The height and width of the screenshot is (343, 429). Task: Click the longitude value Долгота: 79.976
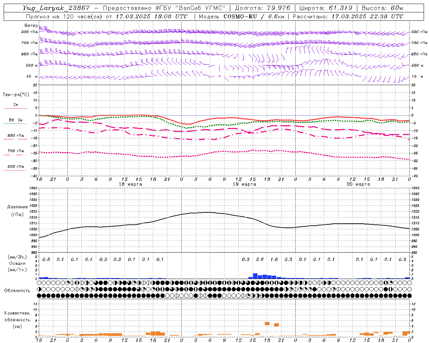[x=262, y=8]
